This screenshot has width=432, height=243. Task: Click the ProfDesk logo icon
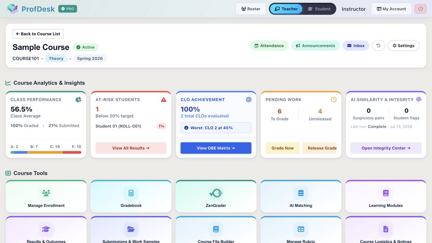click(x=12, y=9)
